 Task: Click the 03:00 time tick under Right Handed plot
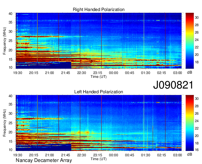click(x=178, y=73)
